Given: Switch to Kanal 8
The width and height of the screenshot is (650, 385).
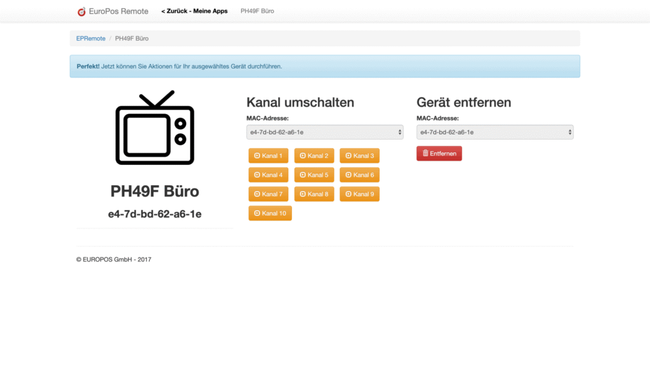Looking at the screenshot, I should click(x=314, y=194).
